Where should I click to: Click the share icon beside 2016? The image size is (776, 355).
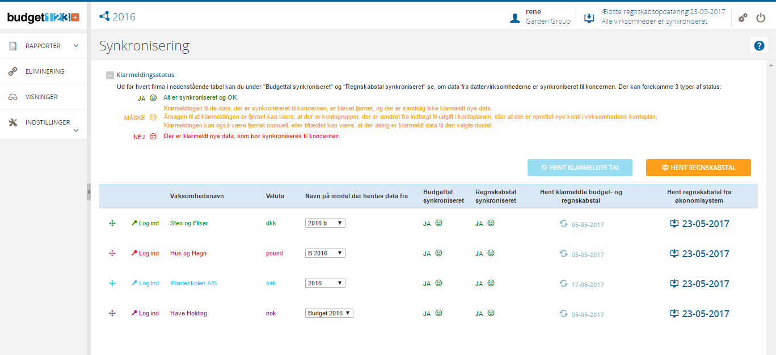tap(104, 16)
